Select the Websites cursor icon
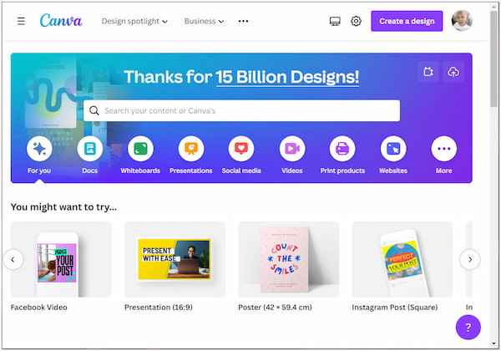501x351 pixels. coord(393,149)
